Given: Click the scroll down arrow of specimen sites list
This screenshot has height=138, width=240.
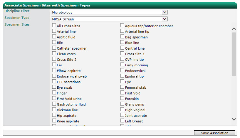Looking at the screenshot, I should click(x=234, y=119).
